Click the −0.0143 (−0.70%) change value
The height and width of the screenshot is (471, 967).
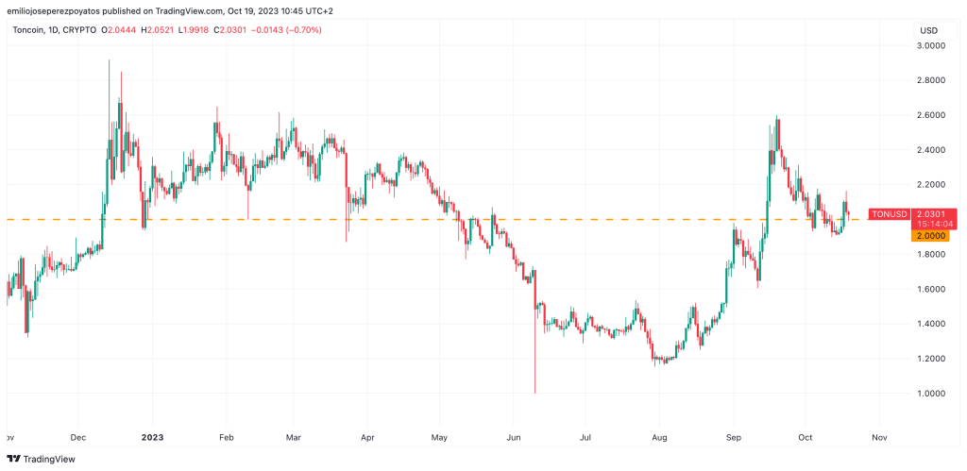290,30
